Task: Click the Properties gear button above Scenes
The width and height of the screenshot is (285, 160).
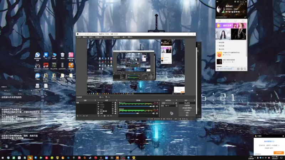Action: tap(102, 97)
